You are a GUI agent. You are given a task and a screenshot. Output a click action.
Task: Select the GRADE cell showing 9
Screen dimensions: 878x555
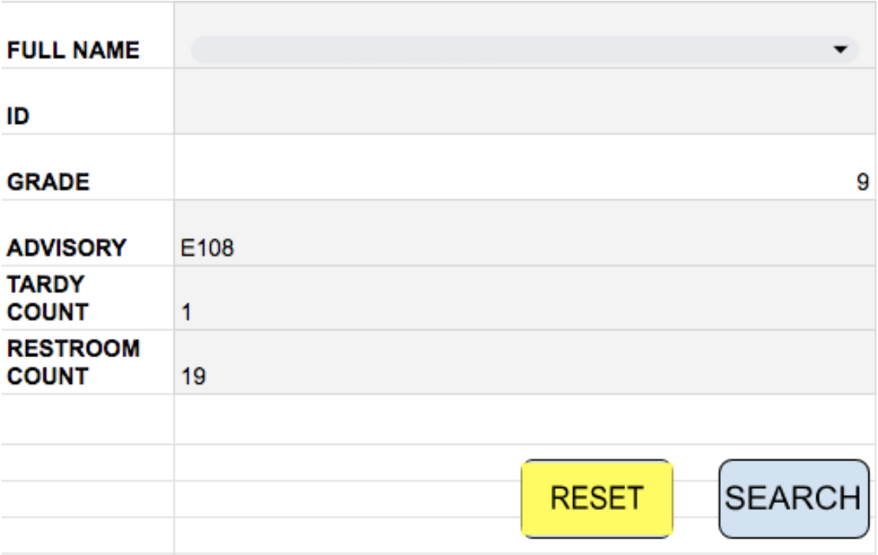point(525,167)
